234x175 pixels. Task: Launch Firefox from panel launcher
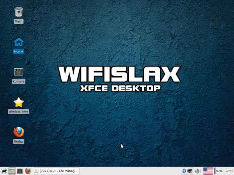[28, 171]
